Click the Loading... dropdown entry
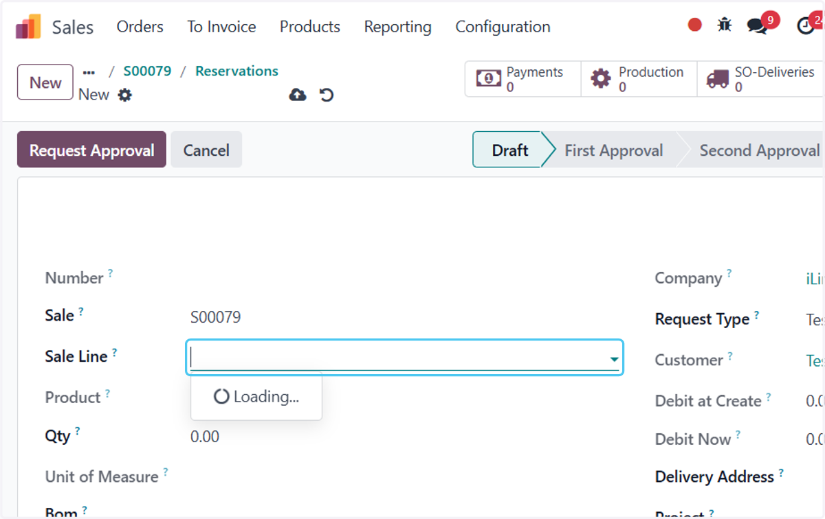This screenshot has height=519, width=825. pyautogui.click(x=256, y=397)
